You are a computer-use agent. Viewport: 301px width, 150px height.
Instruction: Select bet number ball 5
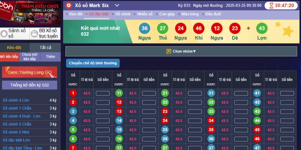(x=73, y=130)
